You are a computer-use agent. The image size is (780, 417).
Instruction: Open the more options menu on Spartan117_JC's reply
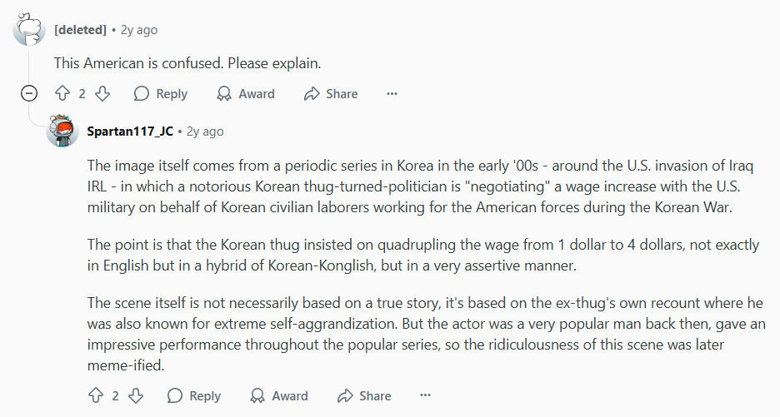[x=425, y=395]
